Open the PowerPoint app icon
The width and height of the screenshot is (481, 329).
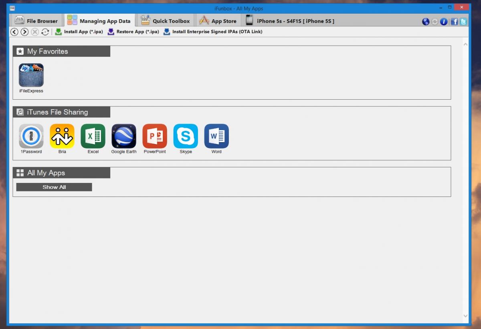coord(155,136)
